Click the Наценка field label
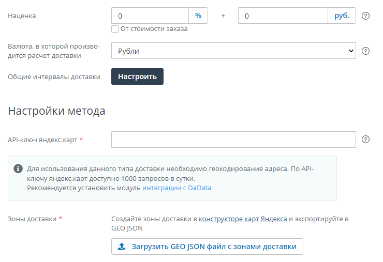Screen dimensions: 383x262 pyautogui.click(x=22, y=16)
